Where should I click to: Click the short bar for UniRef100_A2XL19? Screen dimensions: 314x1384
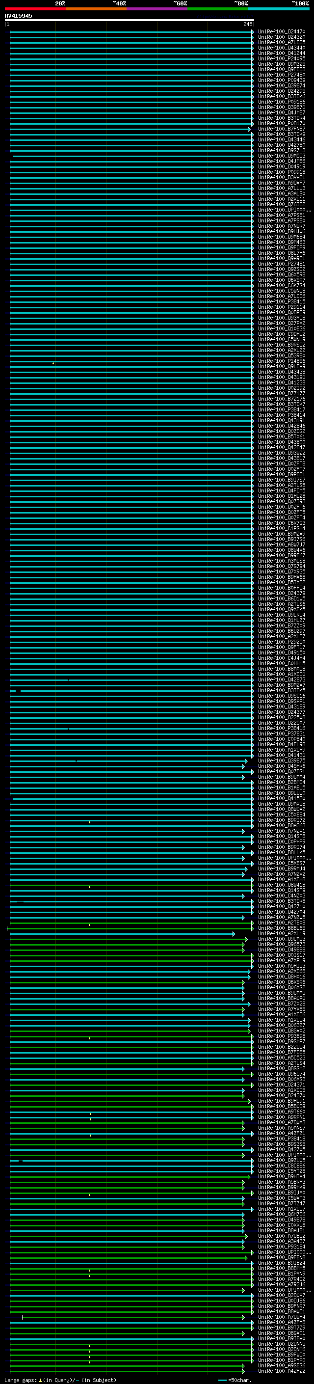[122, 934]
